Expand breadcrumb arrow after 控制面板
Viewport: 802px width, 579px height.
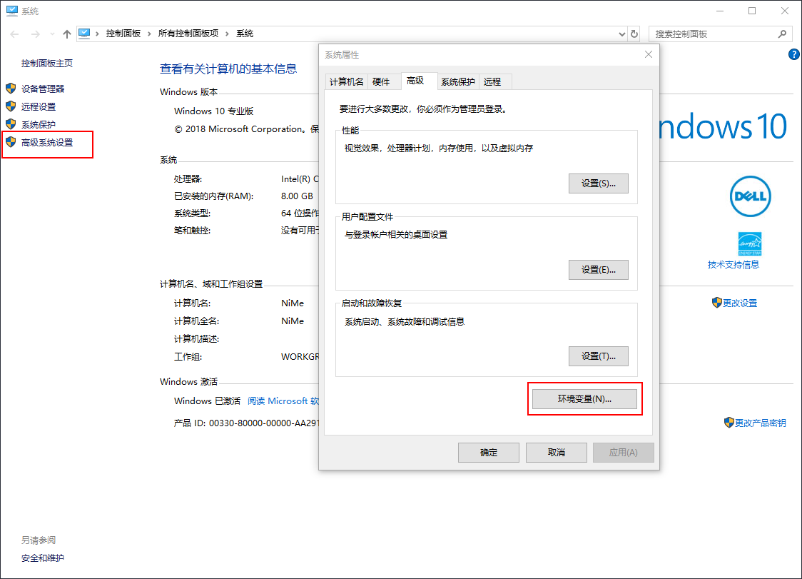[149, 34]
